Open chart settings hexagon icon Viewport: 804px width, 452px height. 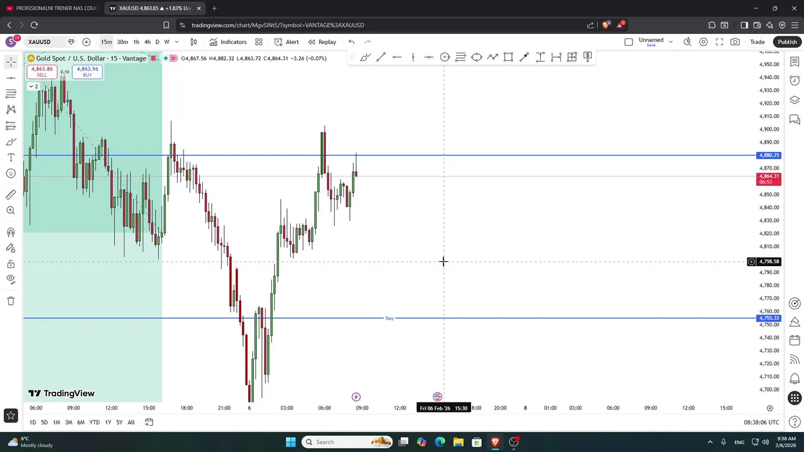703,42
